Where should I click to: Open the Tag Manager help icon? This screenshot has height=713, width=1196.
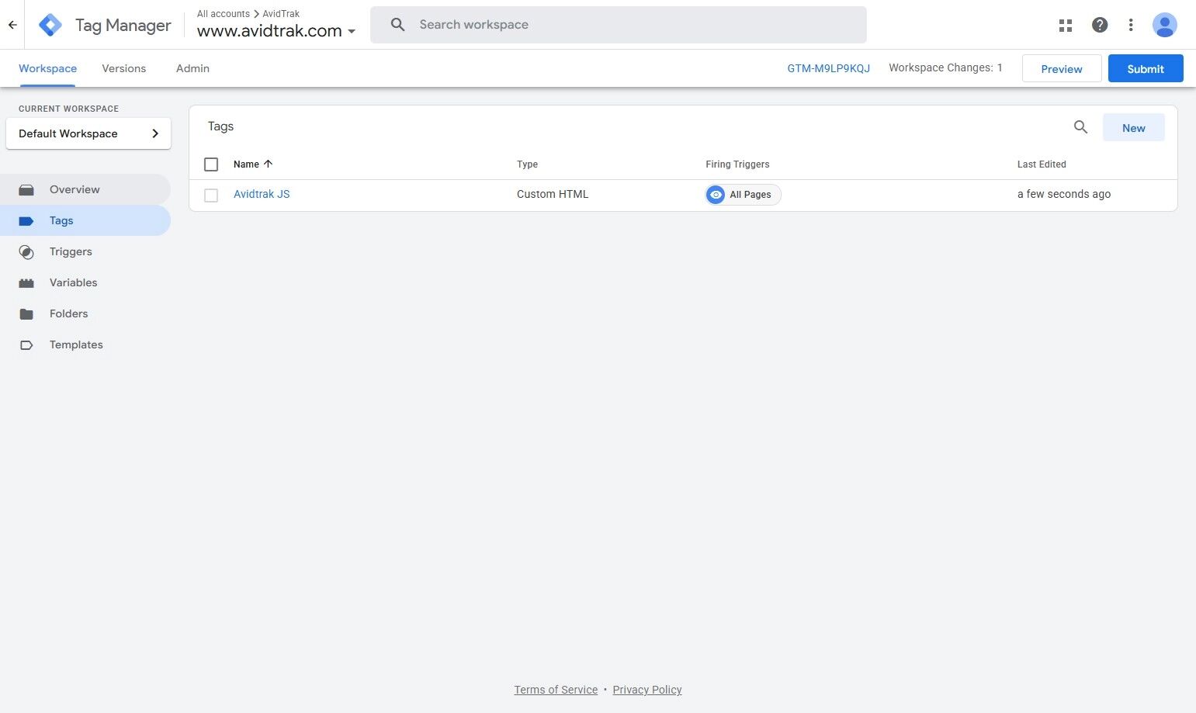point(1100,24)
